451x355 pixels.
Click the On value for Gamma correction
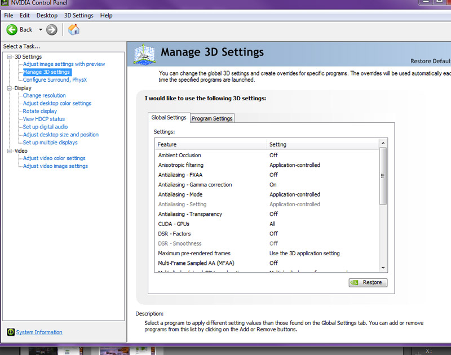point(273,184)
